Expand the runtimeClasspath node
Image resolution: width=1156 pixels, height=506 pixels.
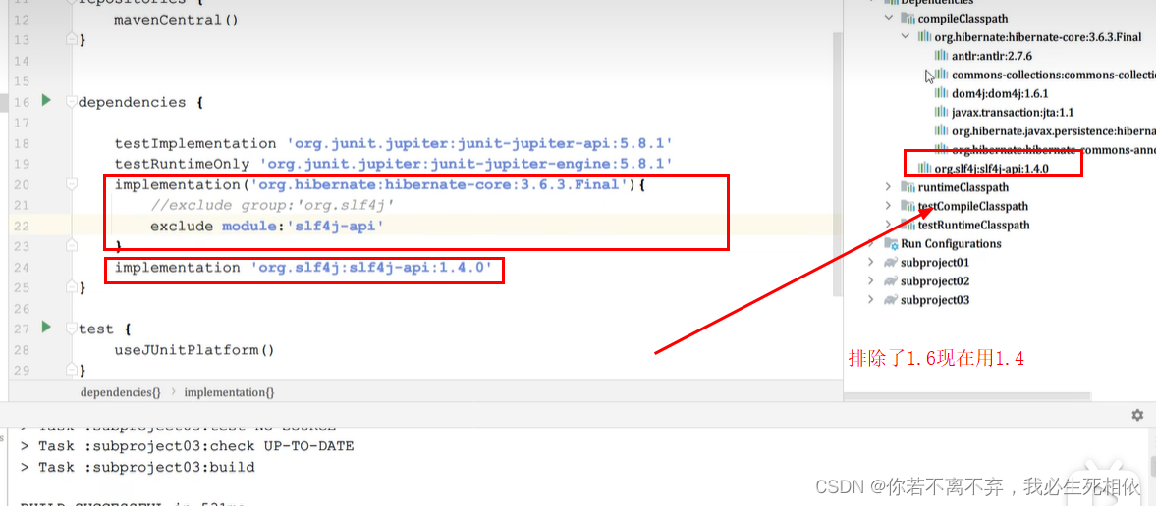pos(889,187)
